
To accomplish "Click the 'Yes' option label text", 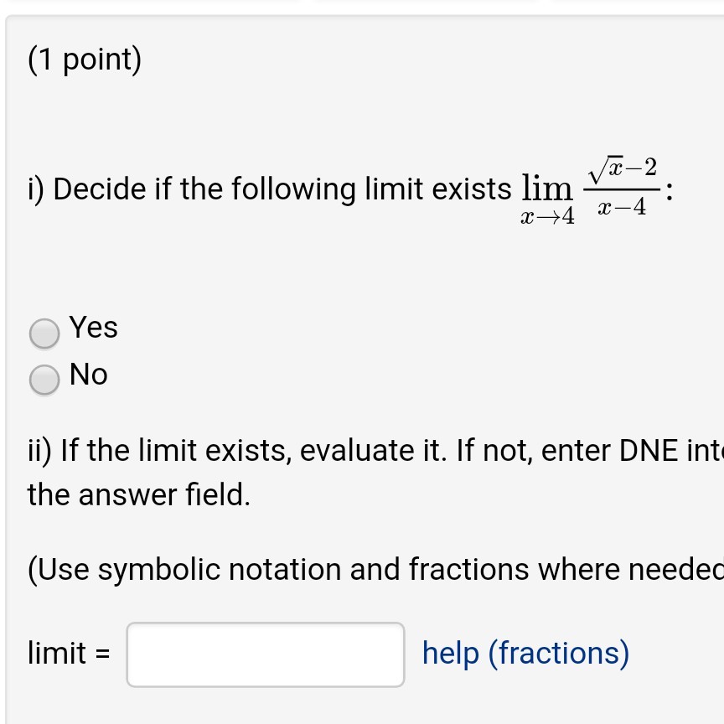I will 94,328.
